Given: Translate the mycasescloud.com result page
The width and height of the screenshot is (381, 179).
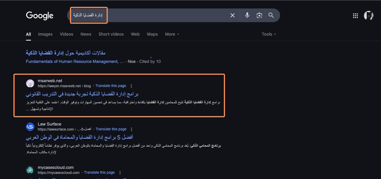Looking at the screenshot, I should [99, 172].
